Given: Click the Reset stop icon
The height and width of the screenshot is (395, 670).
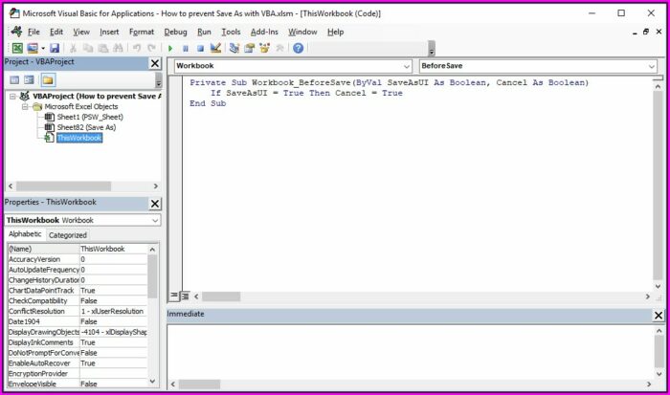Looking at the screenshot, I should (x=200, y=48).
